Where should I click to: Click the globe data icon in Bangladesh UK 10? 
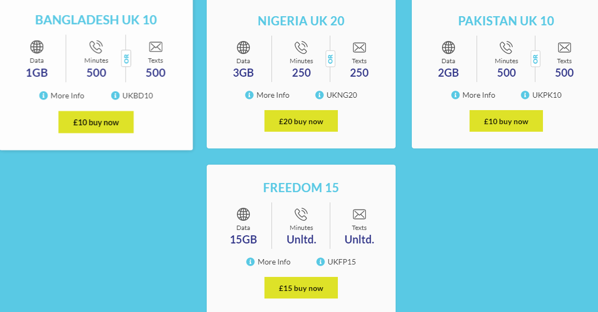pos(37,47)
